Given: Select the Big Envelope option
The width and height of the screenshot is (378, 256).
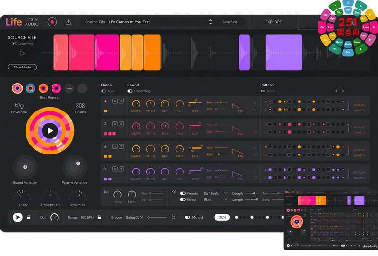Looking at the screenshot, I should pyautogui.click(x=19, y=108).
